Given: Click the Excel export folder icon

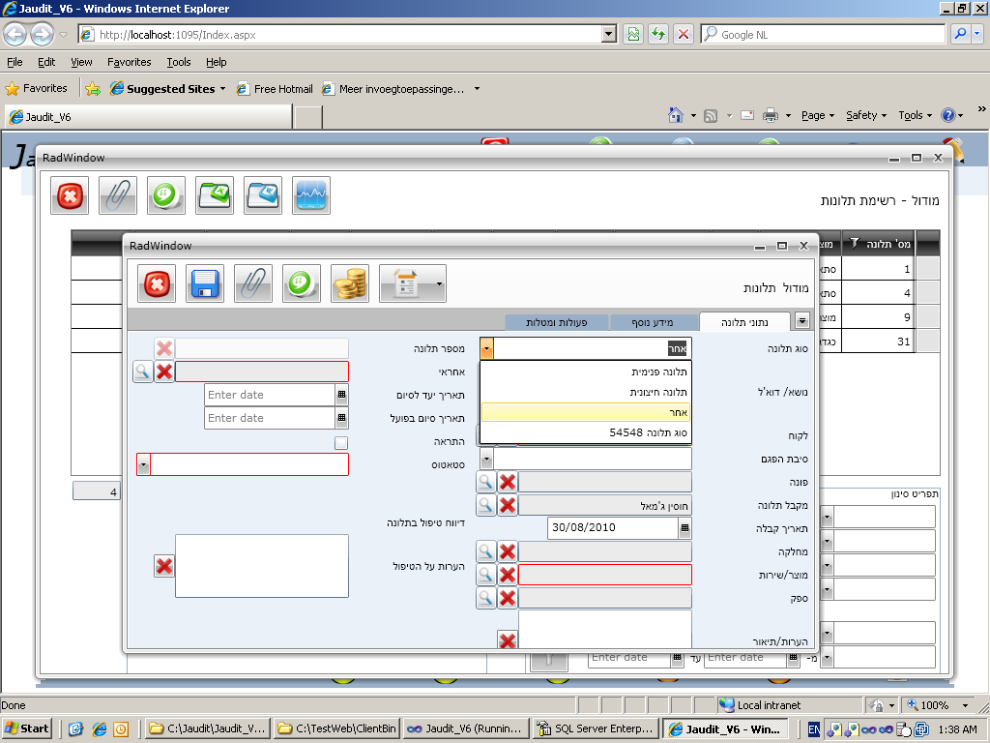Looking at the screenshot, I should click(215, 195).
